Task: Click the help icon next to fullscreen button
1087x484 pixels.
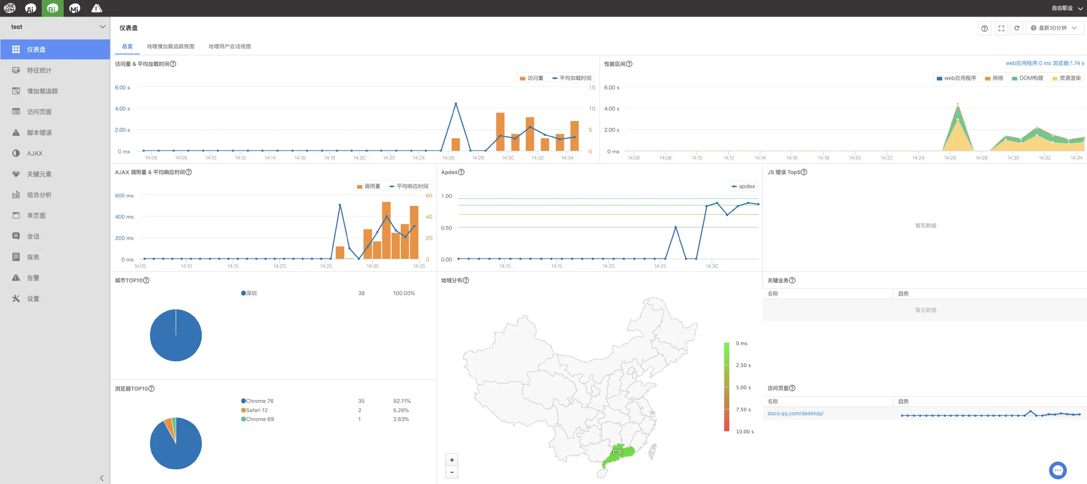Action: pos(984,28)
